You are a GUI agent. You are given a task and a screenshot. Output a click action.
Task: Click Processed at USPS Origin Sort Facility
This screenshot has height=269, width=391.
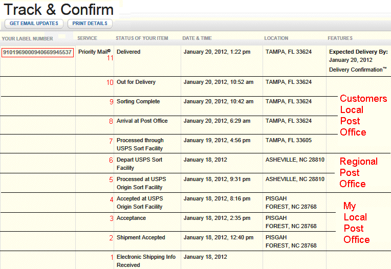141,183
